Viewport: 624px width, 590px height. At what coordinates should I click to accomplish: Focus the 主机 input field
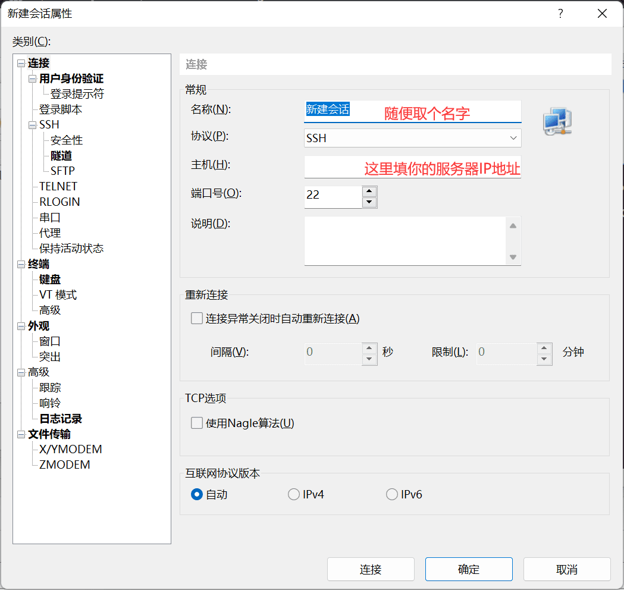pos(413,167)
